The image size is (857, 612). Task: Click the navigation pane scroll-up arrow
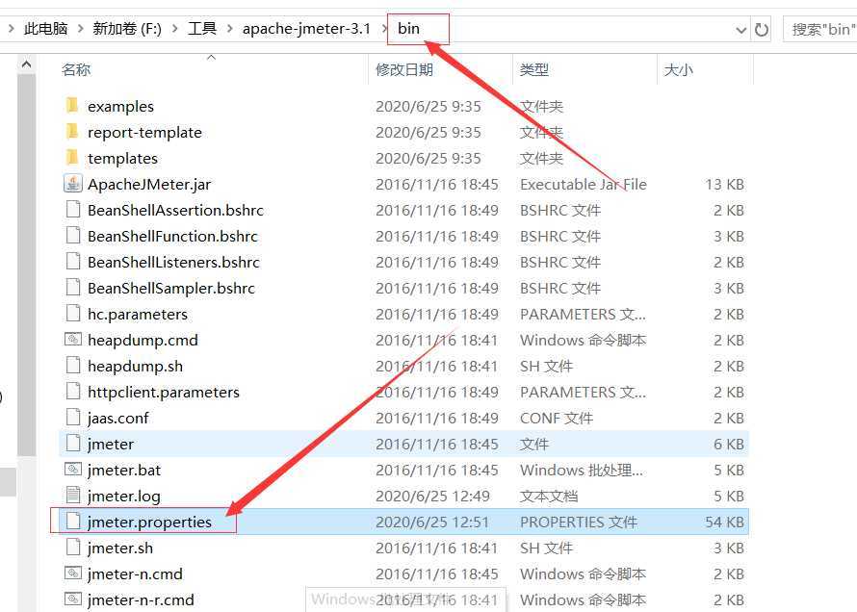click(26, 65)
